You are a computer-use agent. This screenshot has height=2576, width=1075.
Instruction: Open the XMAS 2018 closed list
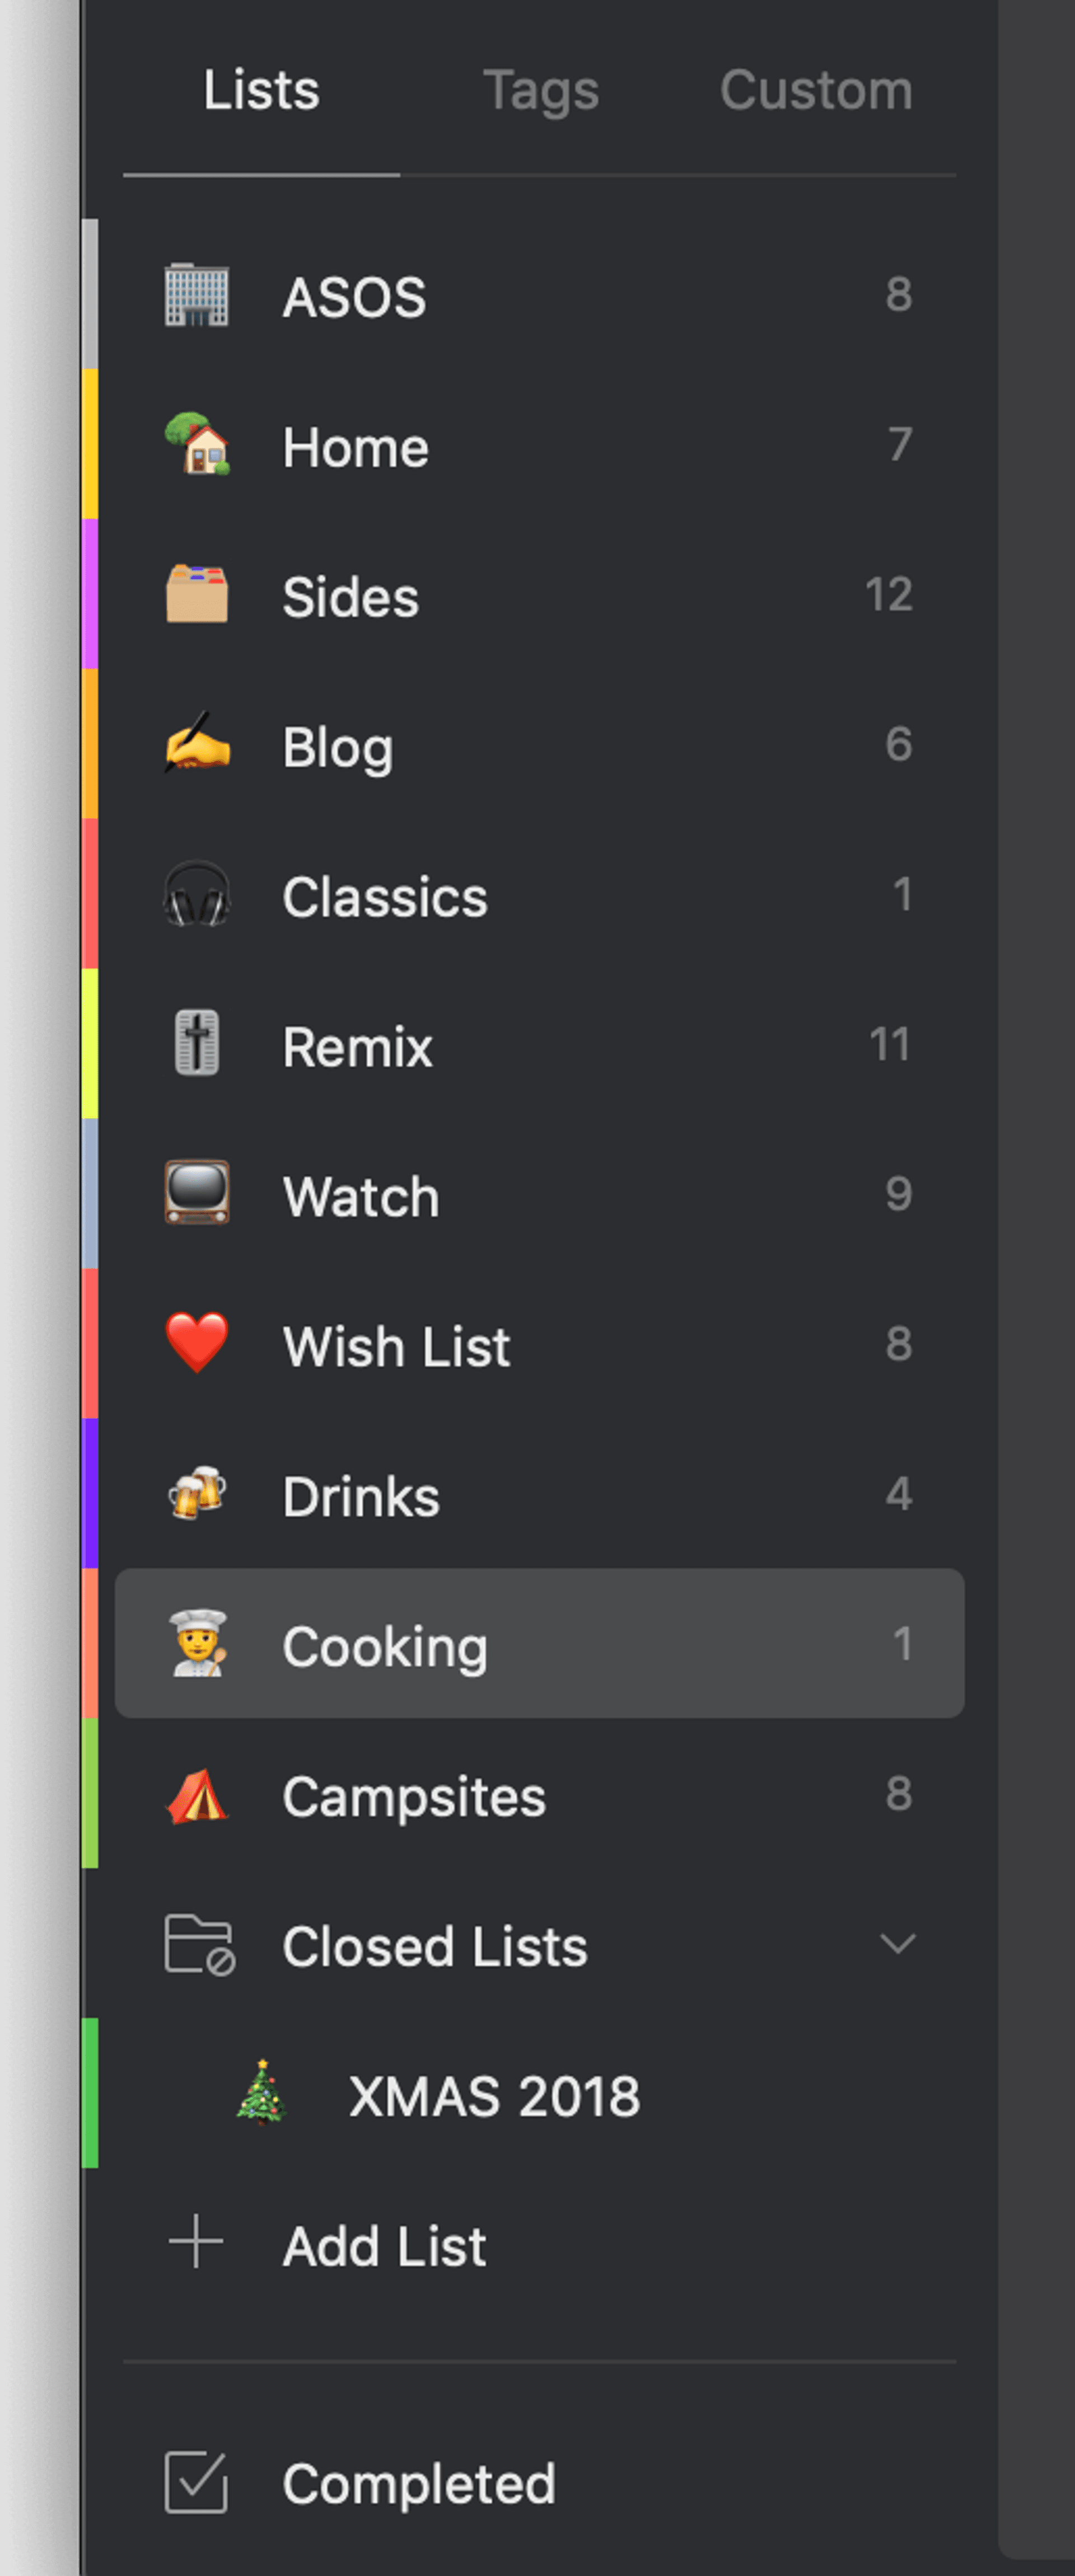point(493,2096)
